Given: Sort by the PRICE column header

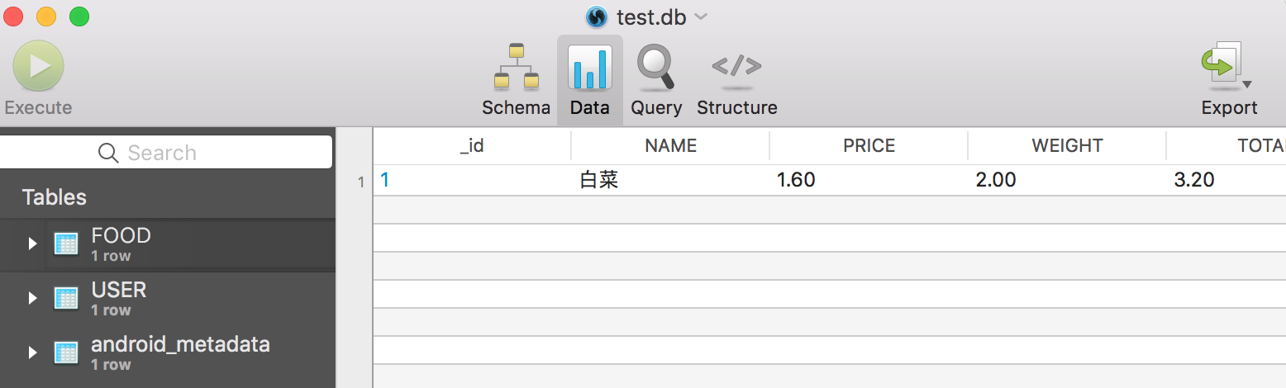Looking at the screenshot, I should [x=869, y=146].
